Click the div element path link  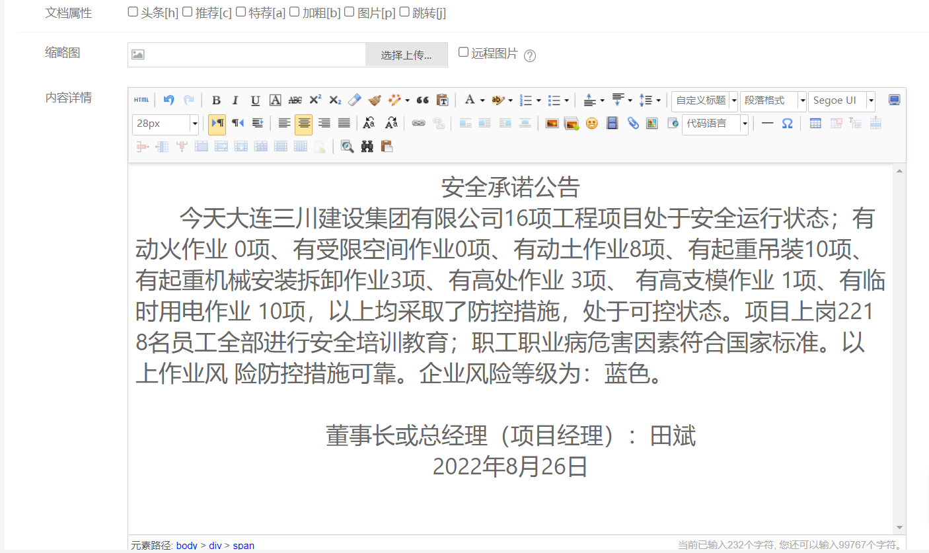pyautogui.click(x=215, y=546)
